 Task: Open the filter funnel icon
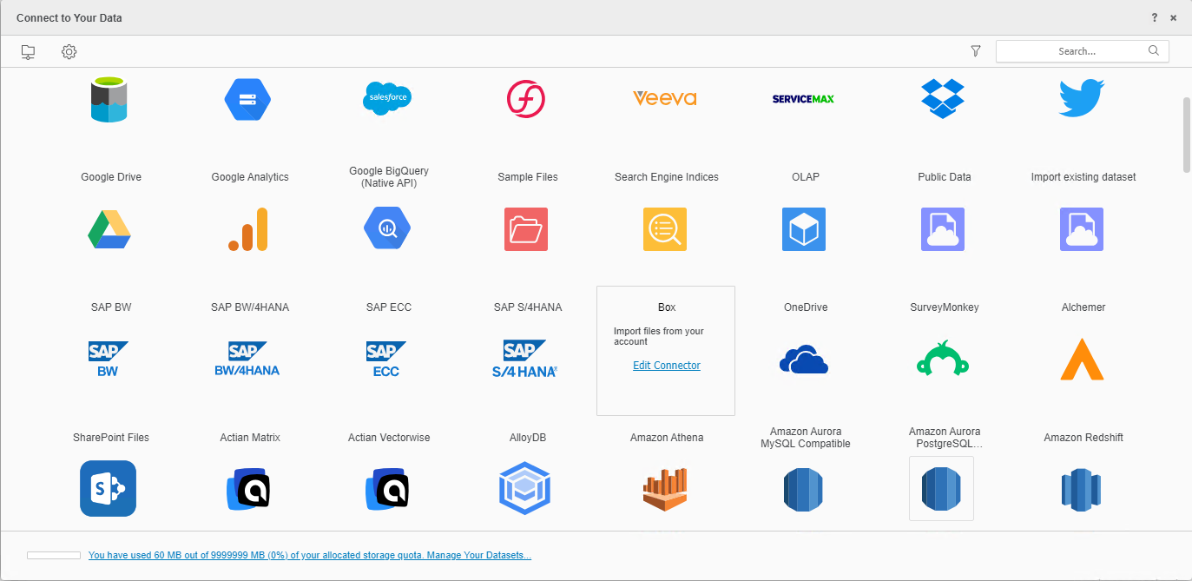tap(976, 51)
